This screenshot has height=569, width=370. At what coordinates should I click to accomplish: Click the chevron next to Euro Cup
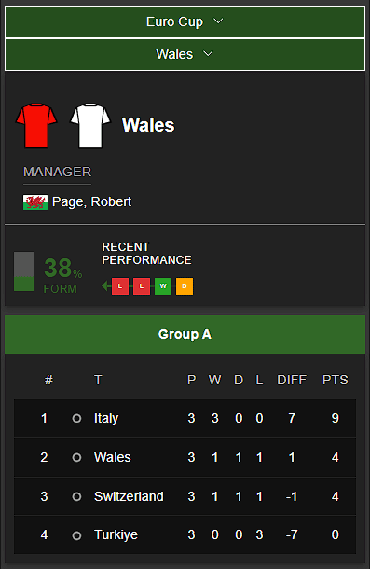[218, 21]
